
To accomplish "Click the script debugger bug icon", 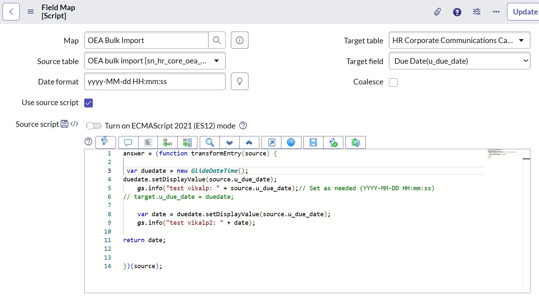I will (355, 143).
